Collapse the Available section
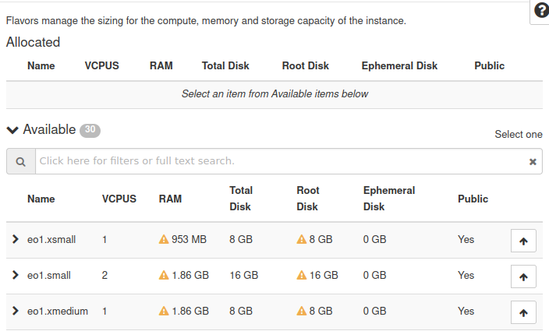 click(12, 130)
